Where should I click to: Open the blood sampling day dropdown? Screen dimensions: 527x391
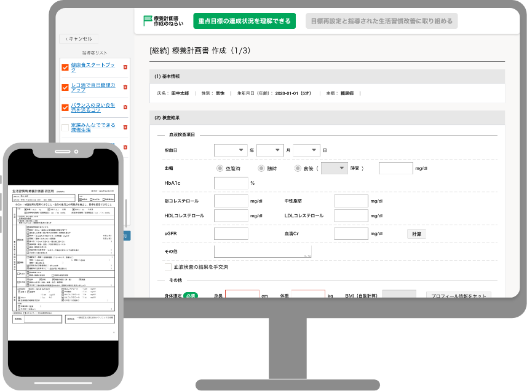tap(306, 150)
